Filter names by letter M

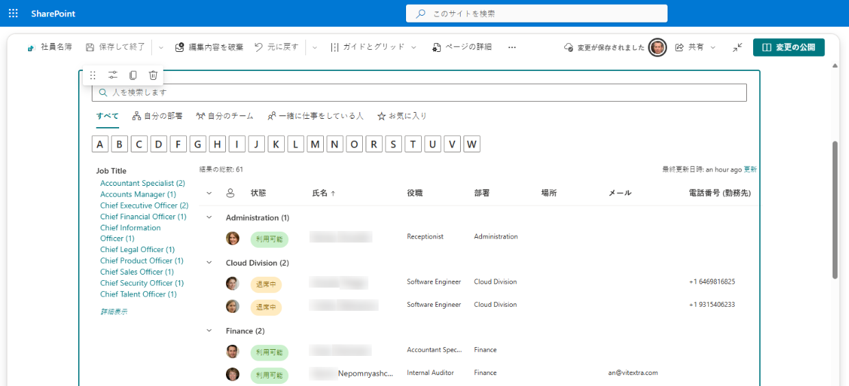[316, 144]
